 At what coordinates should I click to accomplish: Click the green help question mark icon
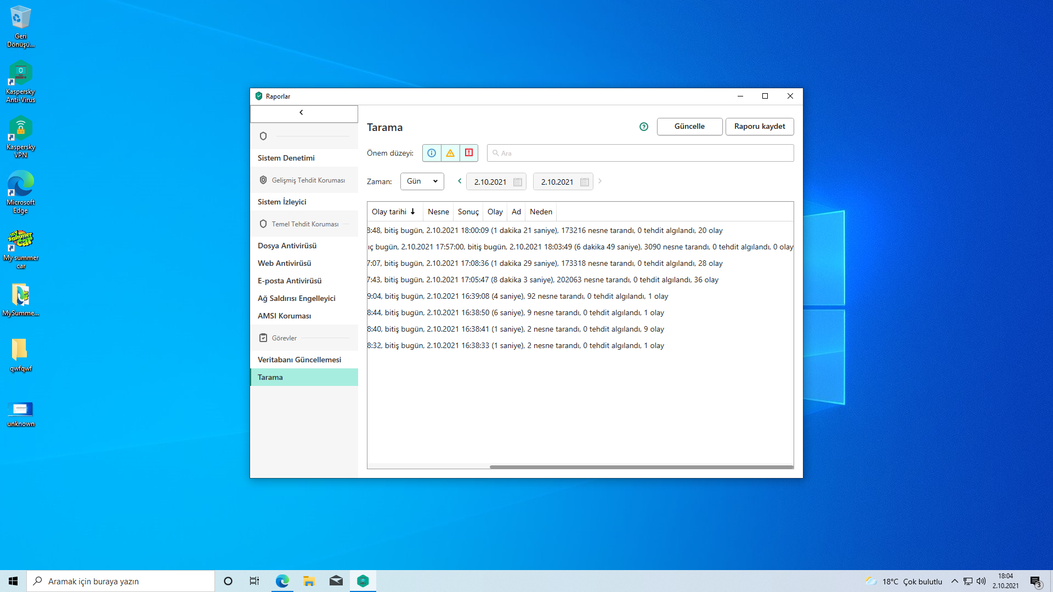[x=644, y=127]
